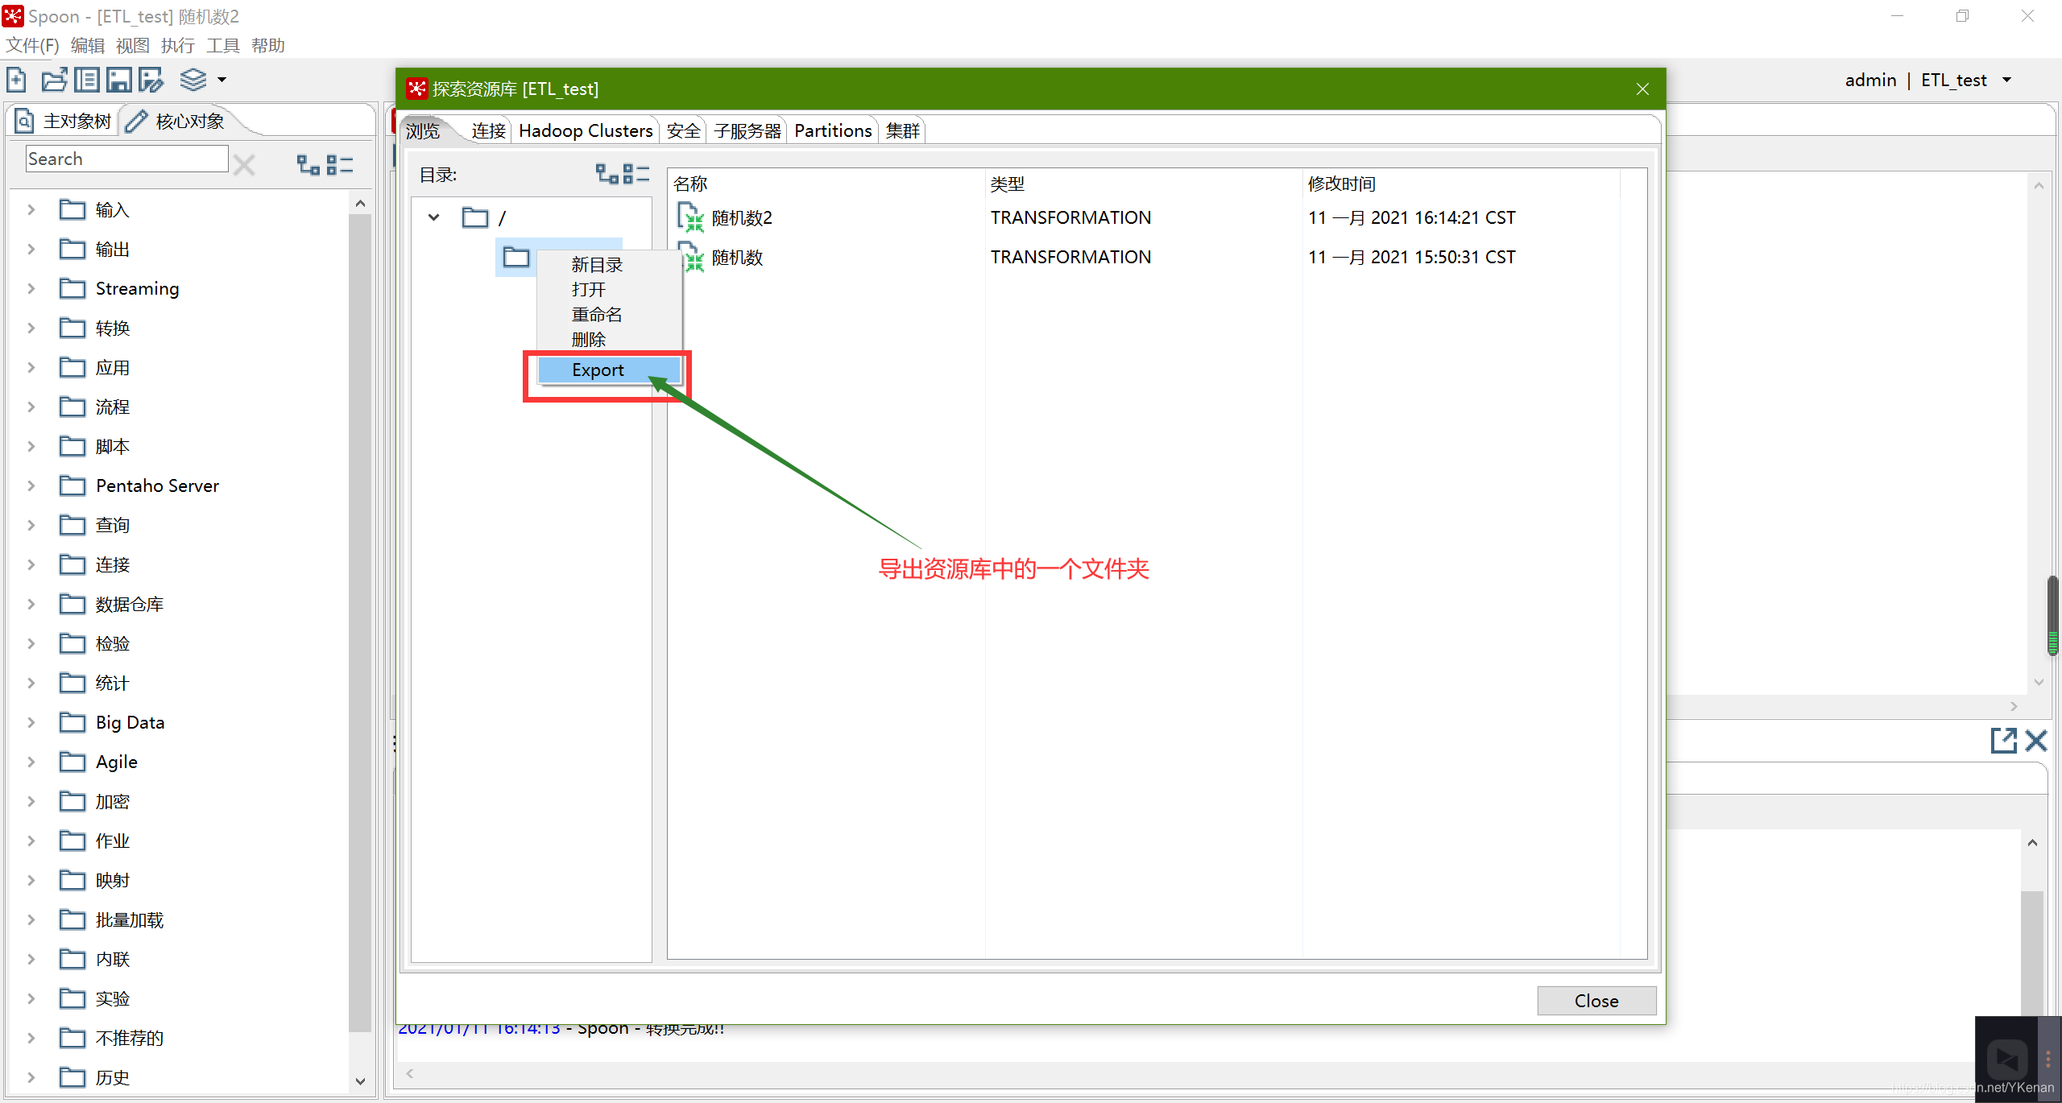Open the 帮助 menu
The width and height of the screenshot is (2062, 1103).
[268, 45]
